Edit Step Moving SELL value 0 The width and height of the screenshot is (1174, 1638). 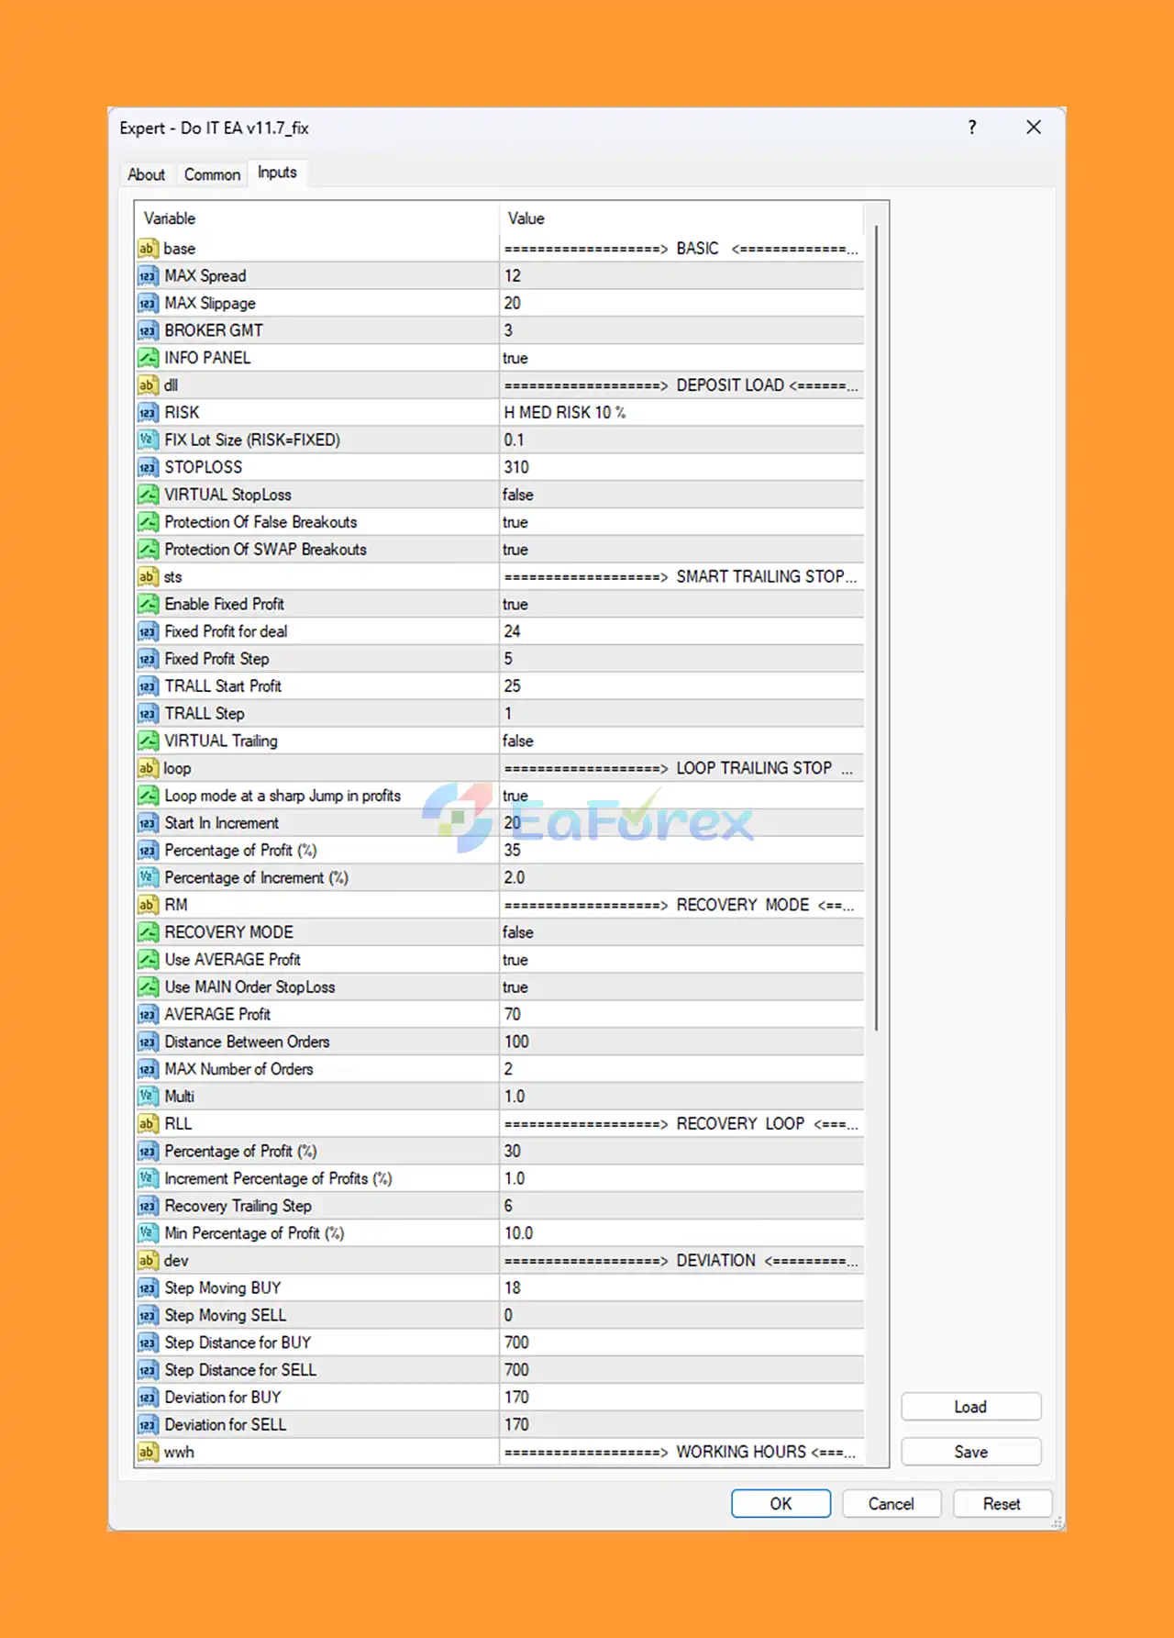681,1315
